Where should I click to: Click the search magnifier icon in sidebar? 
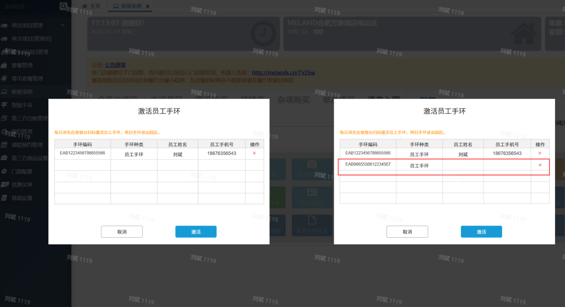point(63,6)
